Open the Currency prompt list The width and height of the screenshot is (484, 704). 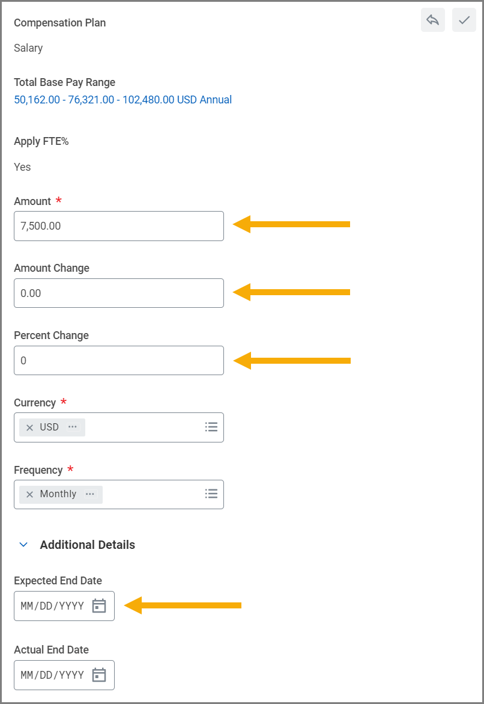pos(211,427)
